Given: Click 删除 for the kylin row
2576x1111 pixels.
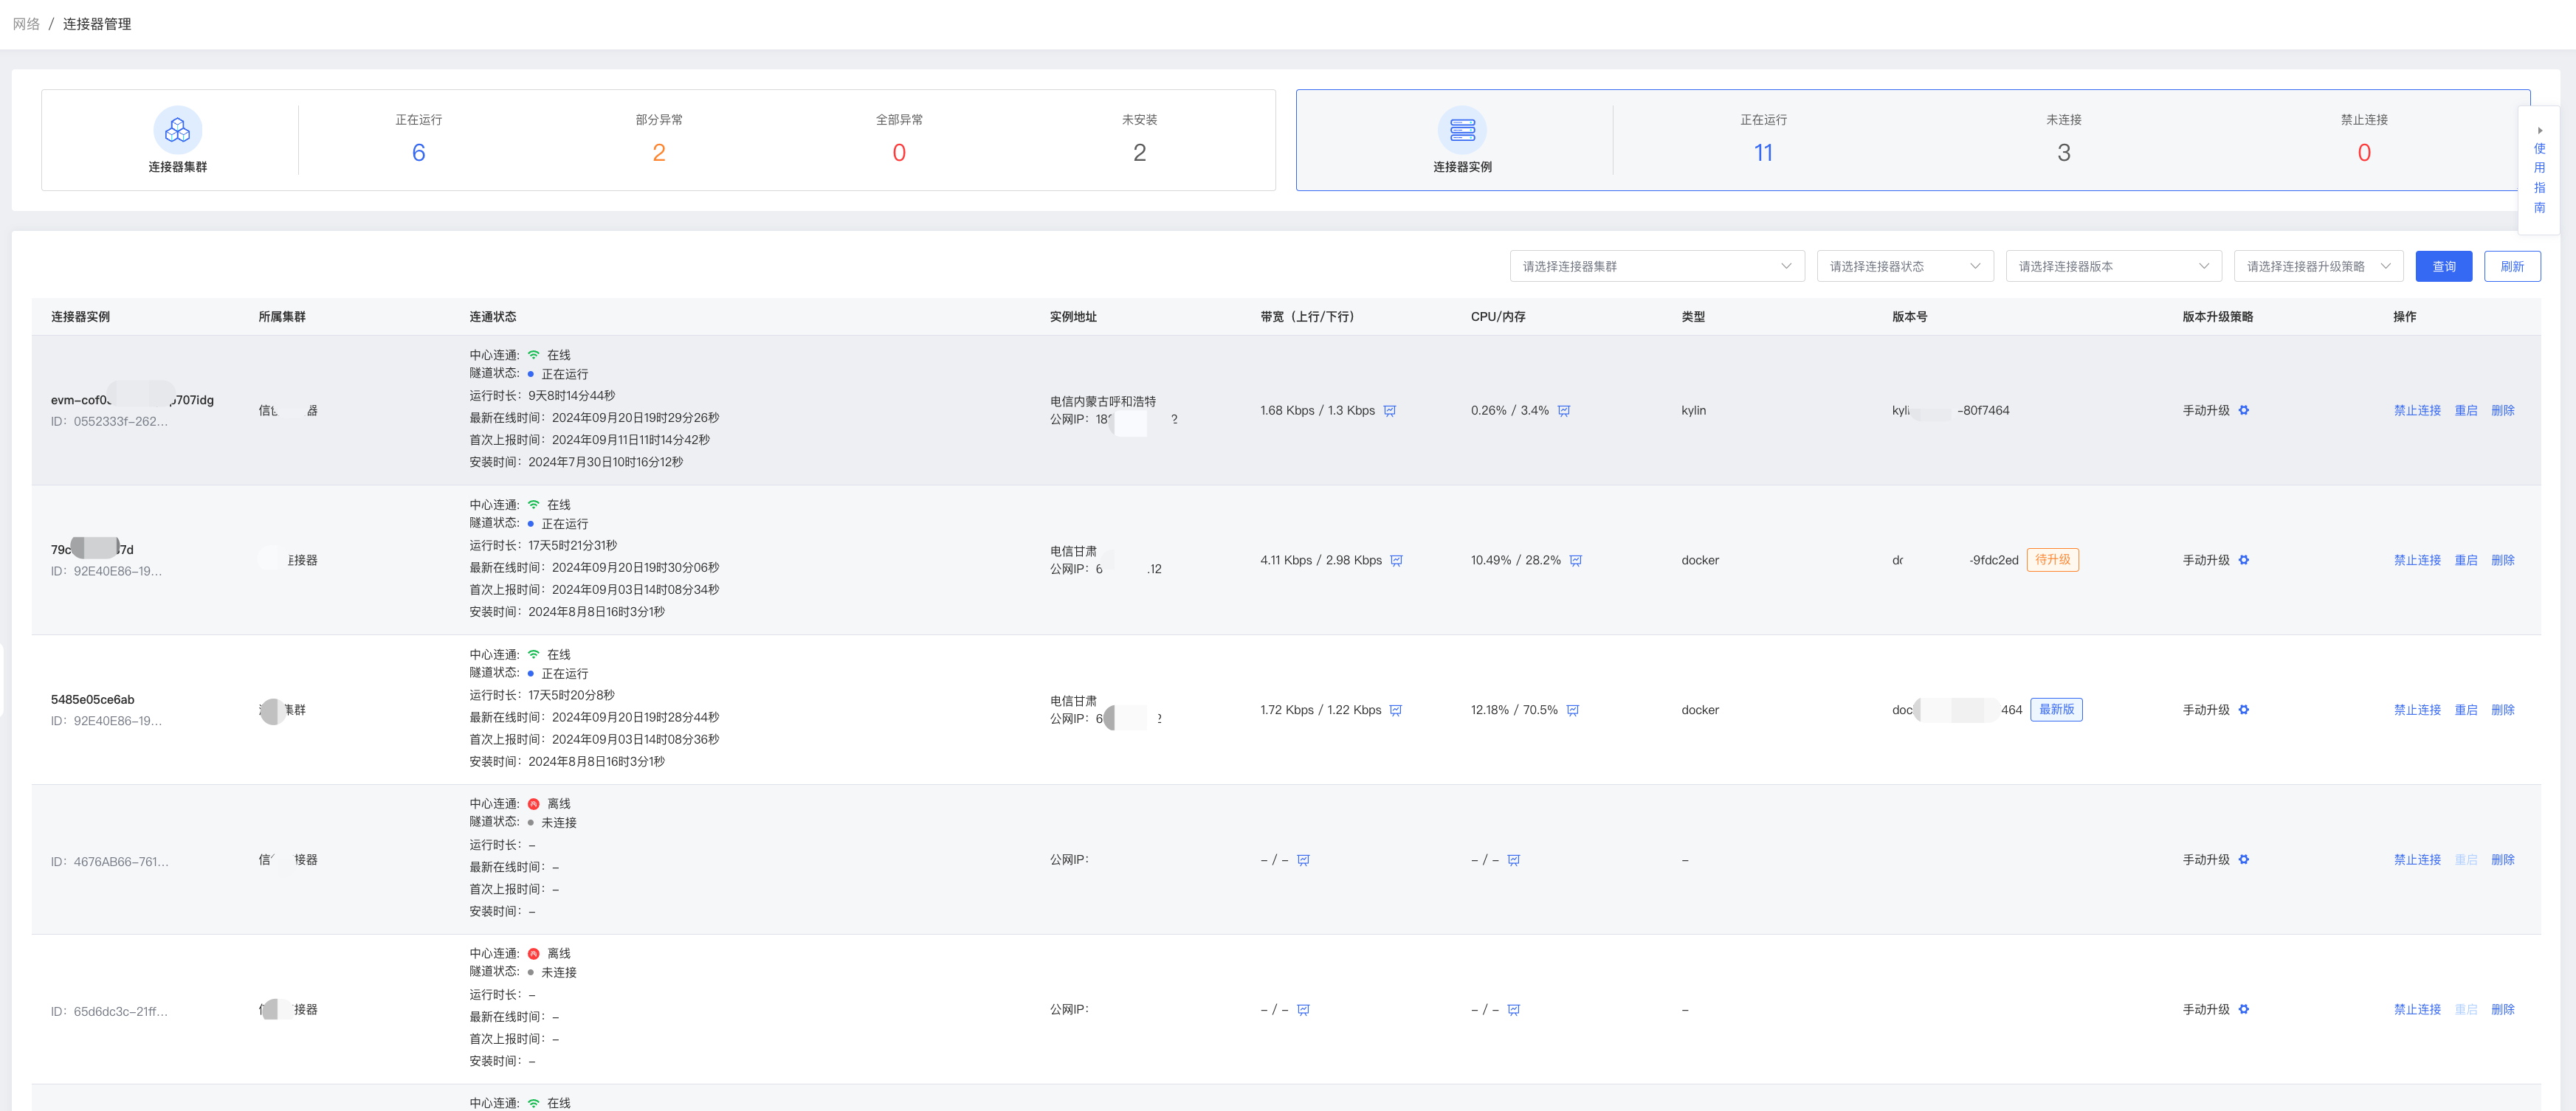Looking at the screenshot, I should click(2502, 411).
